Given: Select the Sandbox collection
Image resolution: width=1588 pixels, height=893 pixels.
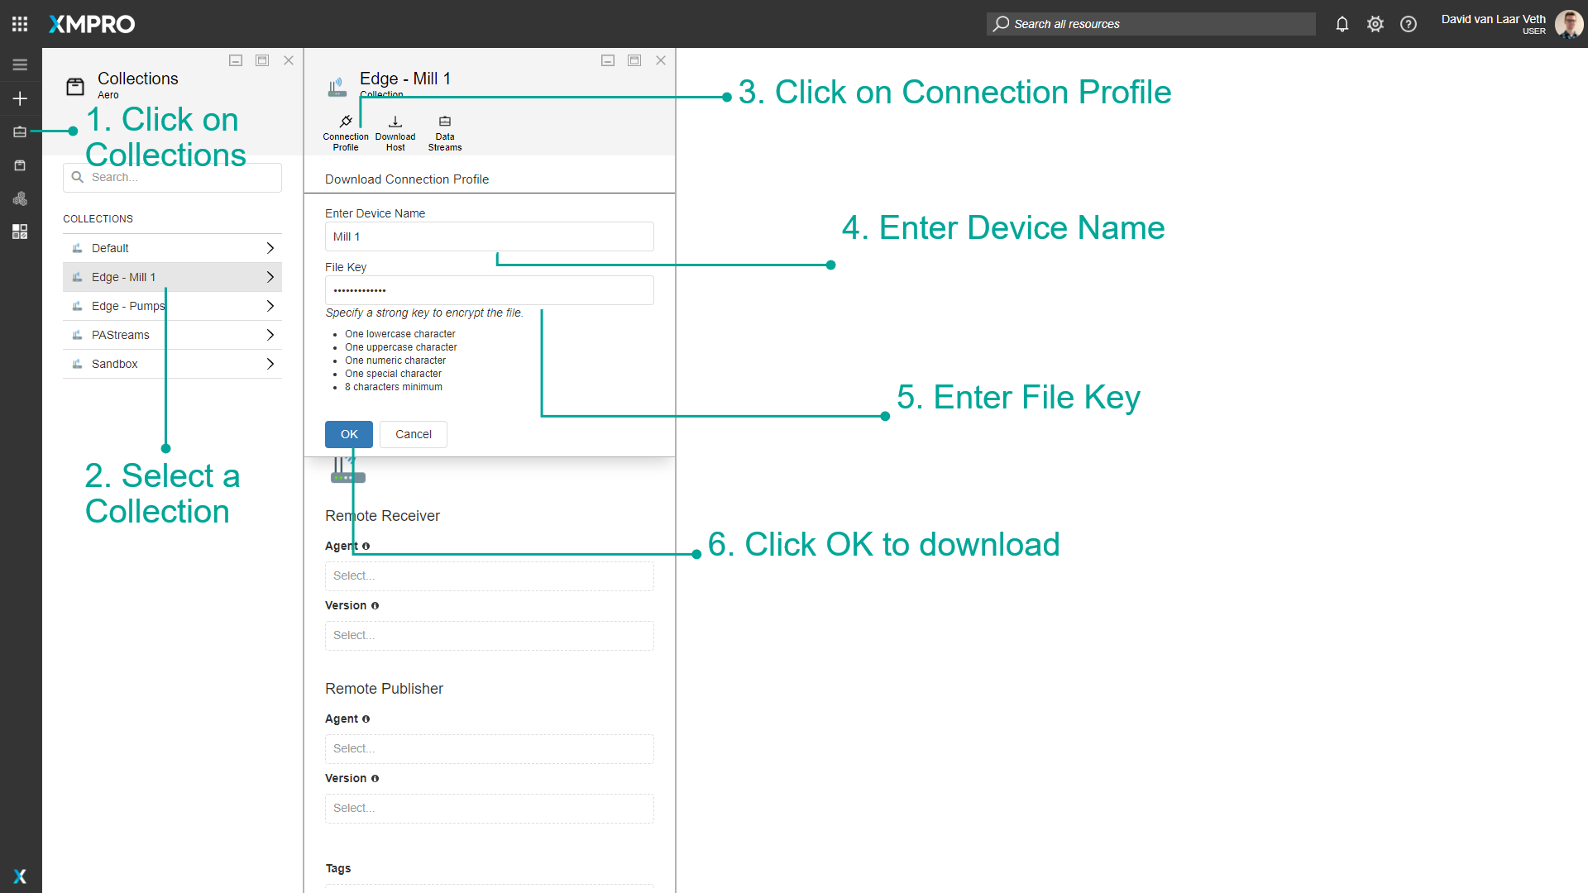Looking at the screenshot, I should pyautogui.click(x=115, y=364).
